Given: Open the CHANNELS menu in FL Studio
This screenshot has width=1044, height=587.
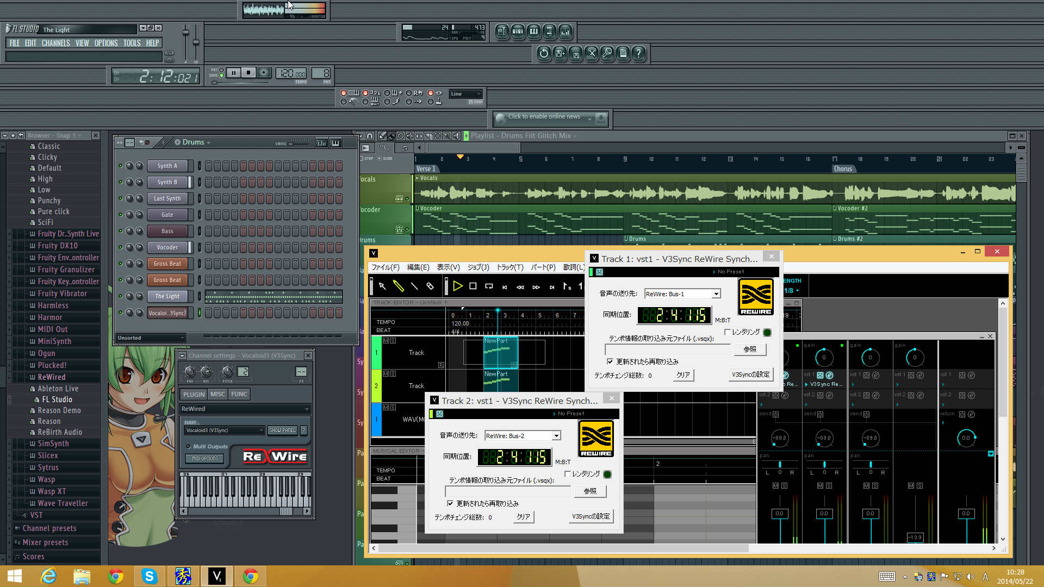Looking at the screenshot, I should (56, 43).
